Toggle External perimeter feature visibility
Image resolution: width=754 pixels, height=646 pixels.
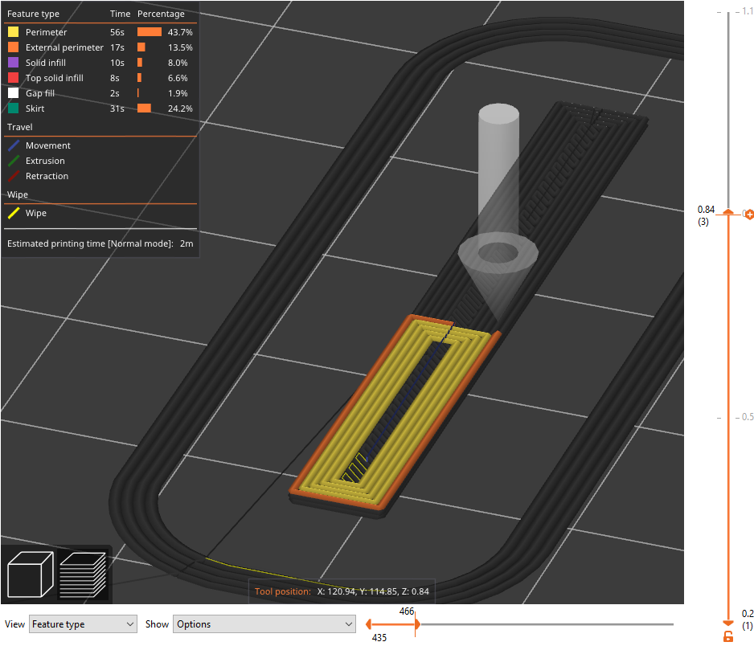click(100, 47)
